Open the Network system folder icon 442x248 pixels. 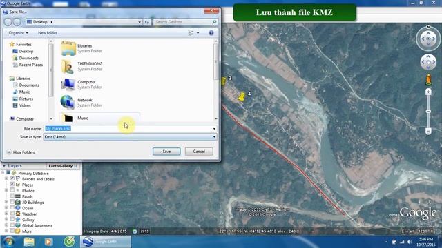click(68, 103)
